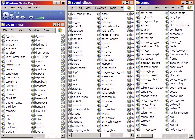Select the game show win file icon
Image resolution: width=195 pixels, height=140 pixels.
coord(167,63)
